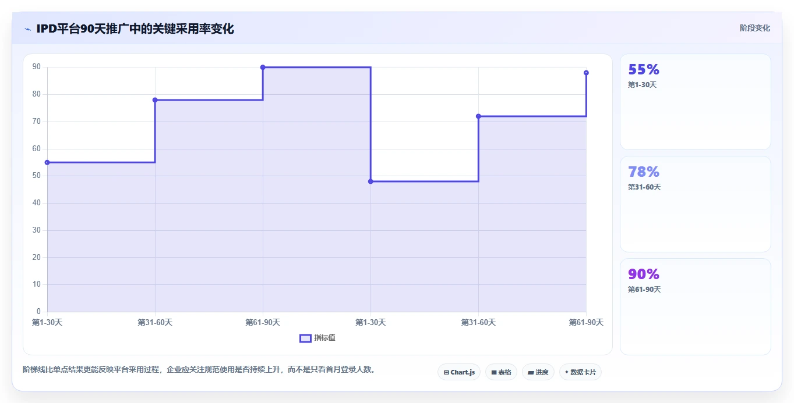The image size is (794, 403).
Task: Open the 数据卡片 tag
Action: click(x=580, y=372)
